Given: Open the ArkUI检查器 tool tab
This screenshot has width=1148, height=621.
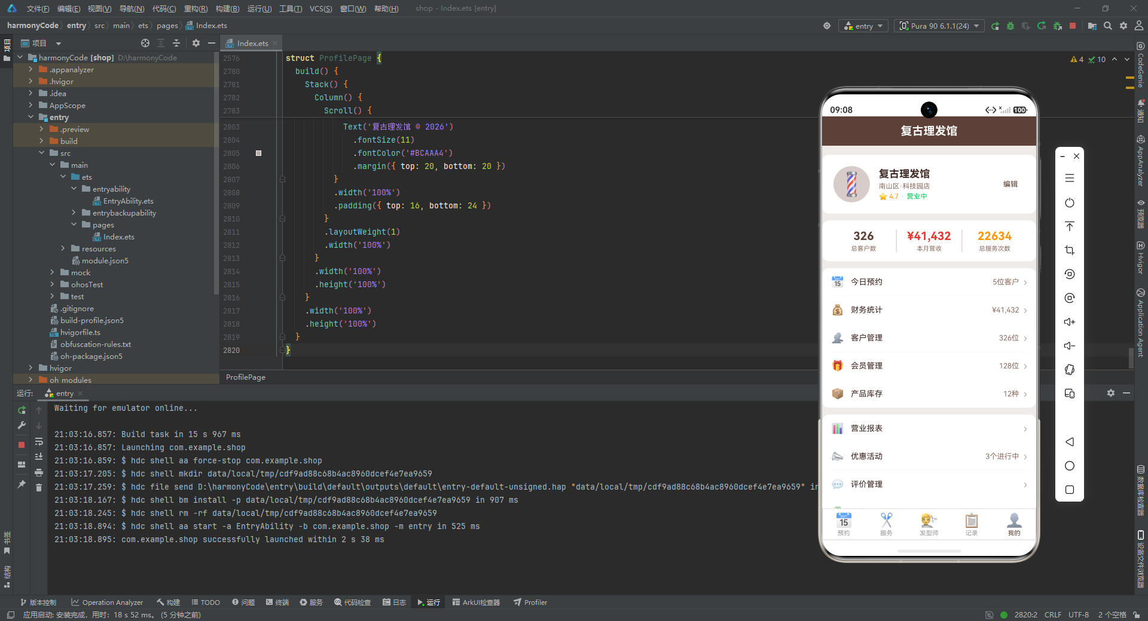Looking at the screenshot, I should tap(476, 602).
